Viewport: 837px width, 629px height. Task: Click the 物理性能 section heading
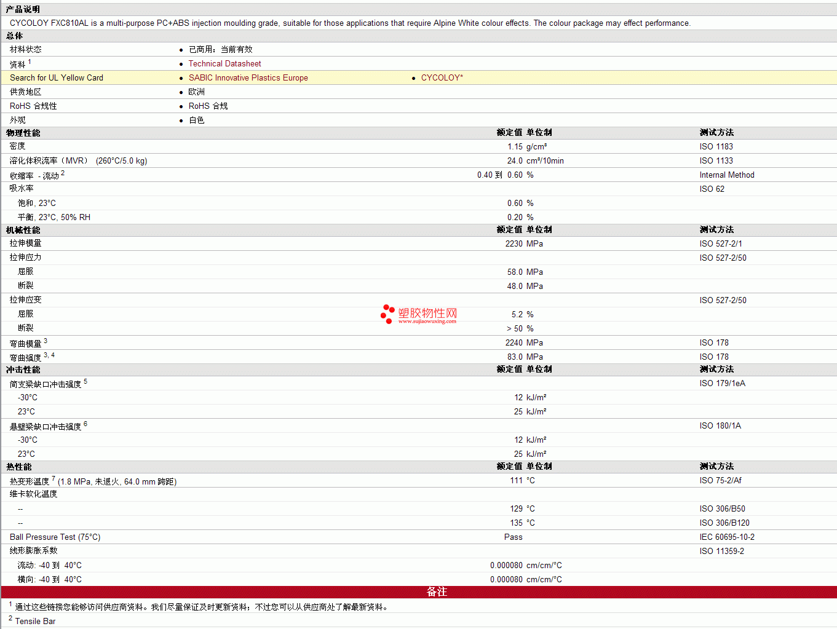pos(23,133)
